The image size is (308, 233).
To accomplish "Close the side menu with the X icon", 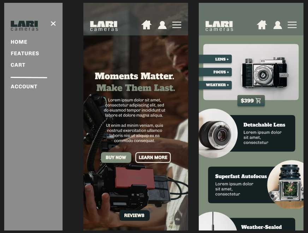I will 53,24.
